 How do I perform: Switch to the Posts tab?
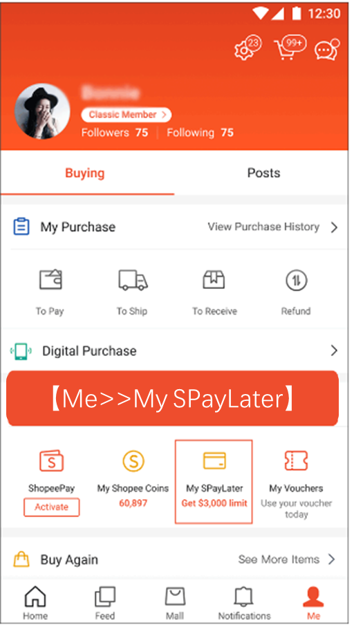coord(263,173)
